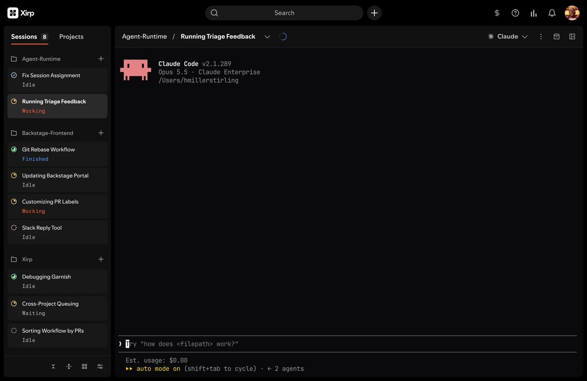Open the user avatar menu

pos(572,13)
